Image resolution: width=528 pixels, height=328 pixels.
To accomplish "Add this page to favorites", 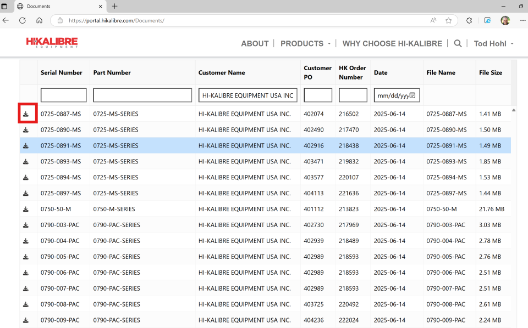I will 448,20.
